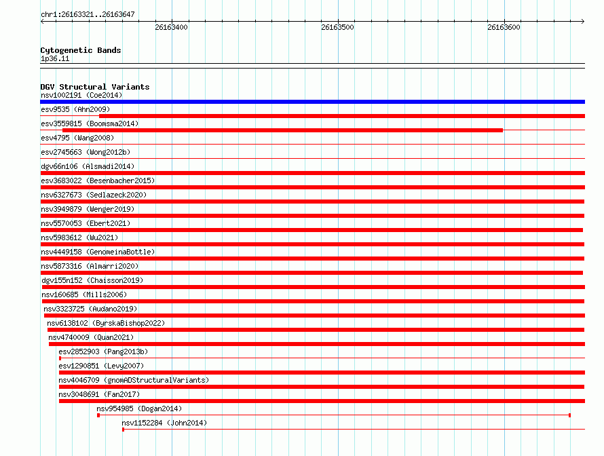Click the thin red line of nsv1152284 (John2014)
The image size is (604, 456).
[x=354, y=430]
